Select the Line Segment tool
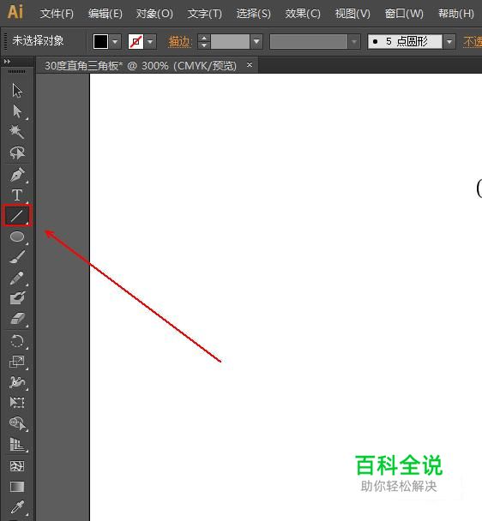Image resolution: width=482 pixels, height=521 pixels. coord(17,216)
